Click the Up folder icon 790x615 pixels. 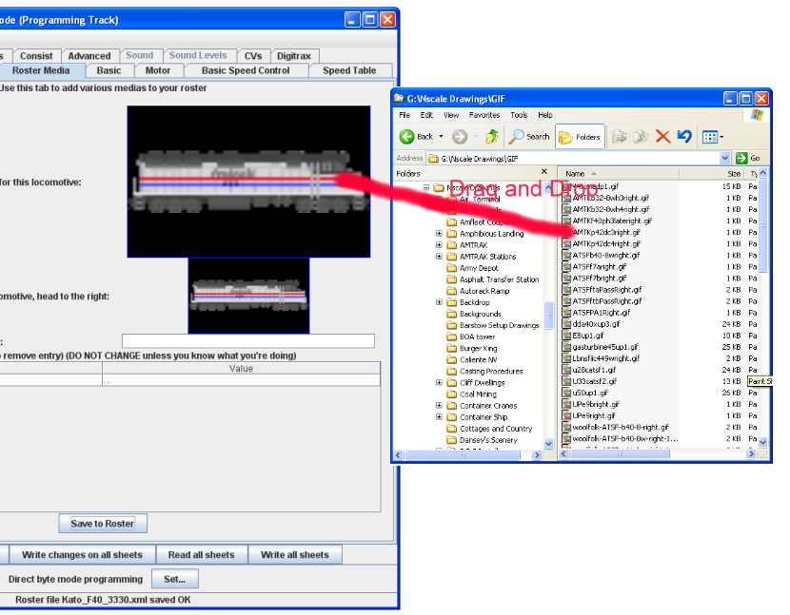(x=492, y=137)
